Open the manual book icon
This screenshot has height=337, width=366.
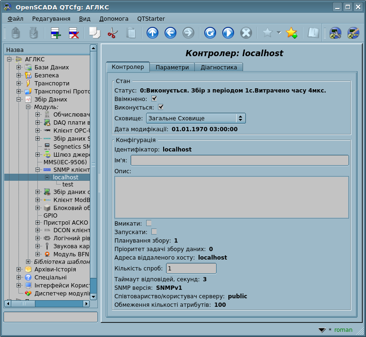point(313,33)
